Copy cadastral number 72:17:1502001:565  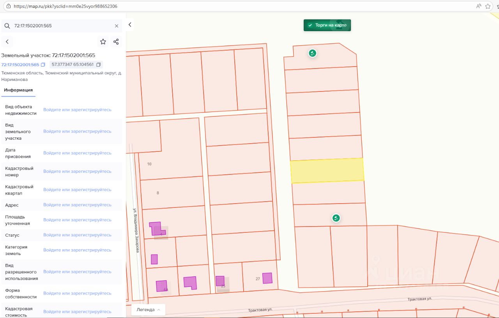pyautogui.click(x=43, y=65)
